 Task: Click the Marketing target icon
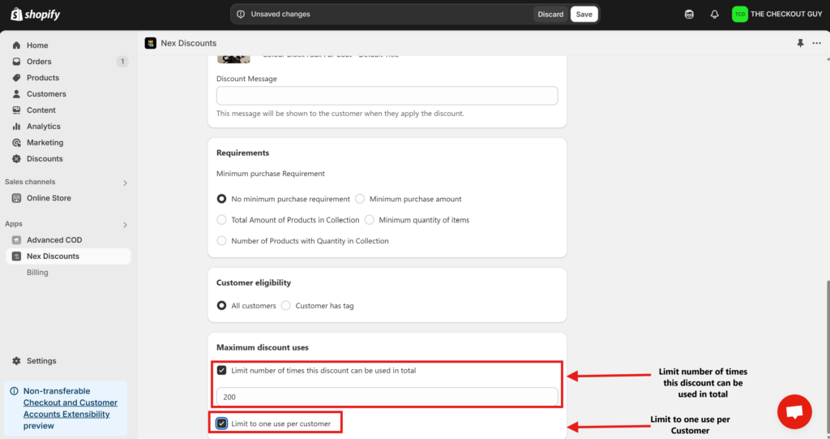pos(16,143)
